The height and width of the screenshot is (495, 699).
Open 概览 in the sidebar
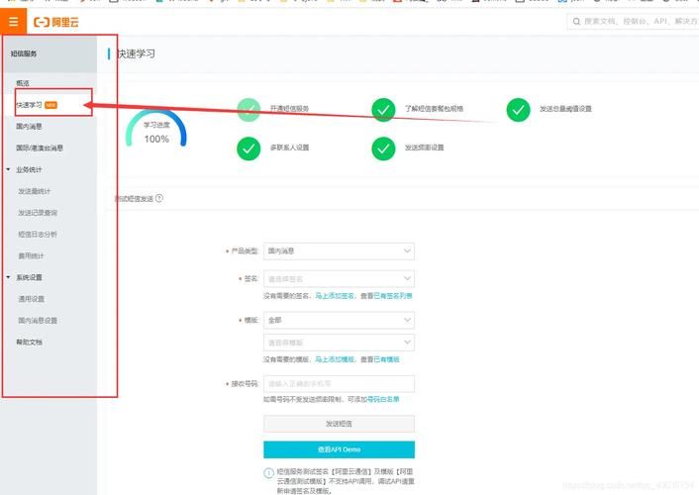[23, 83]
